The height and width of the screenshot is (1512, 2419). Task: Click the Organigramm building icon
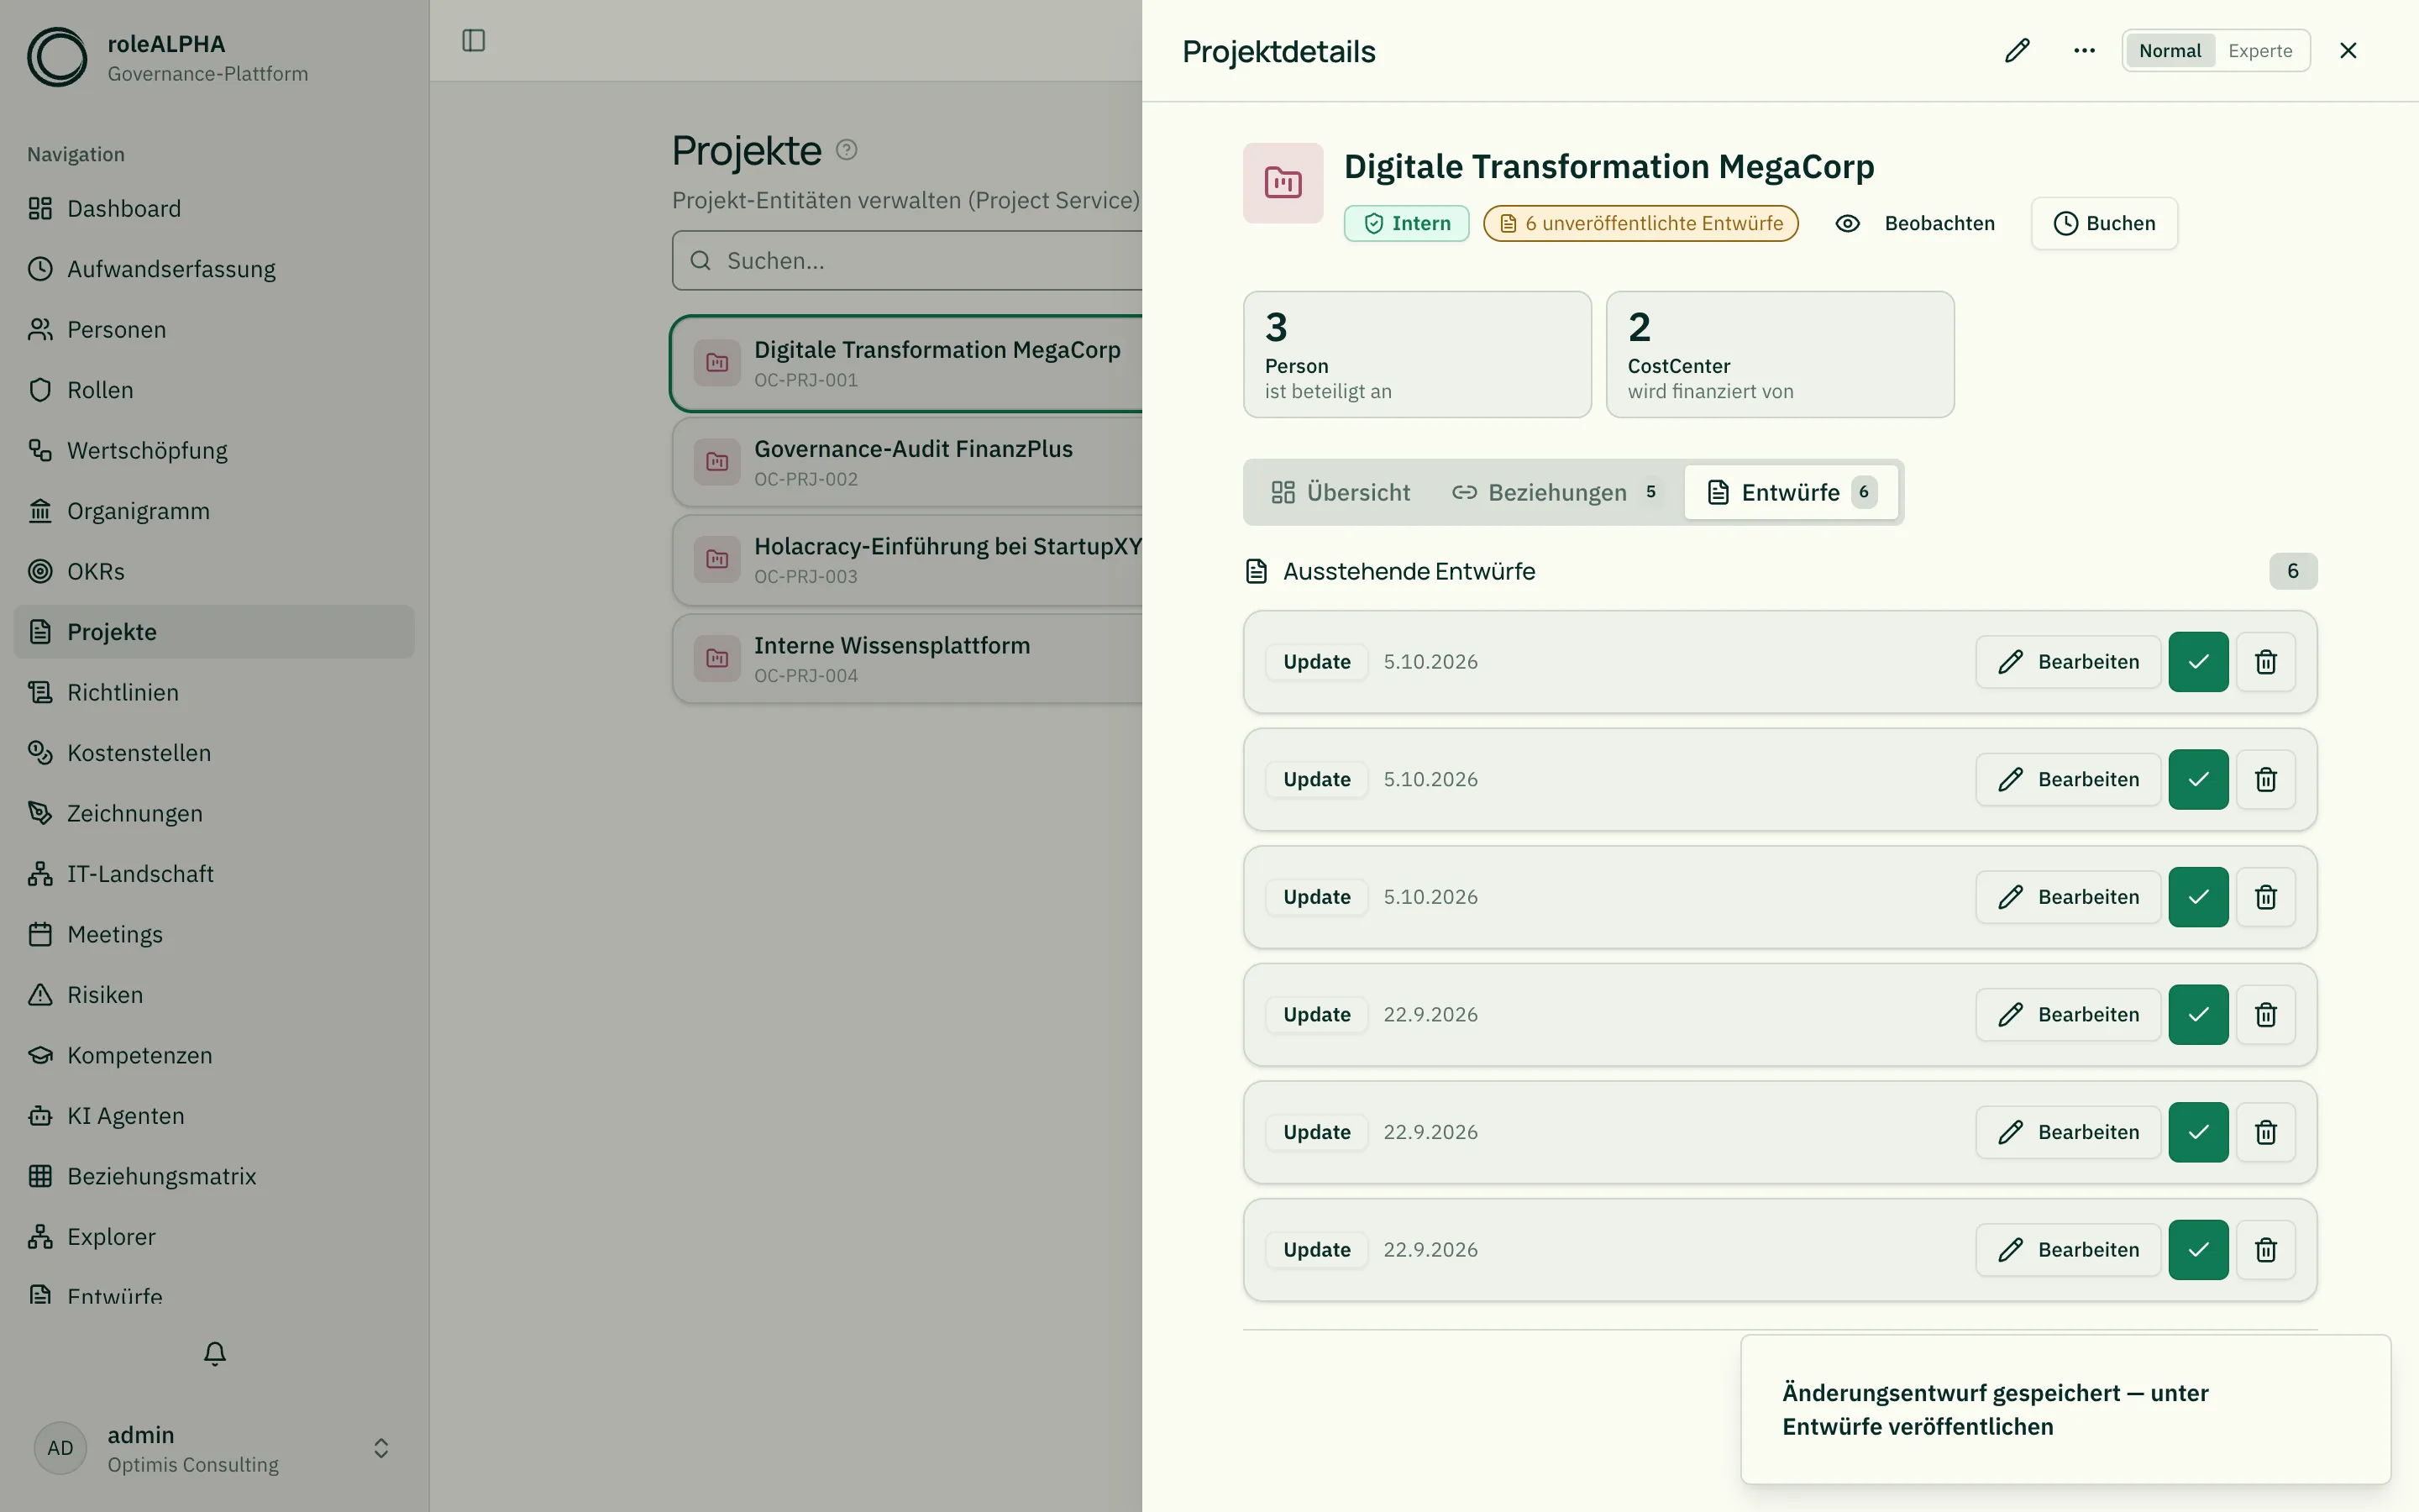40,511
